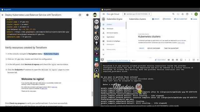Go back from the lab page

tap(2, 15)
